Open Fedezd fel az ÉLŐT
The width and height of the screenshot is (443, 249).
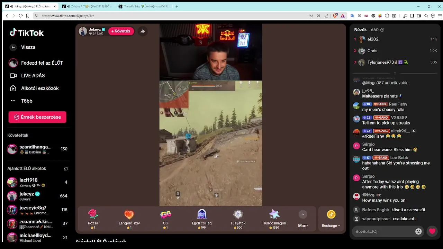(36, 63)
